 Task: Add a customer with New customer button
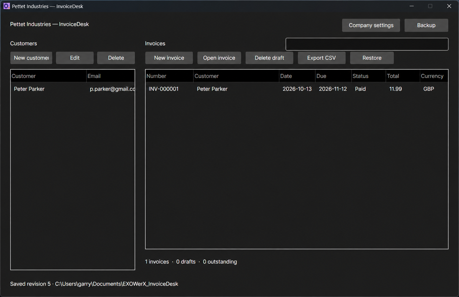31,58
